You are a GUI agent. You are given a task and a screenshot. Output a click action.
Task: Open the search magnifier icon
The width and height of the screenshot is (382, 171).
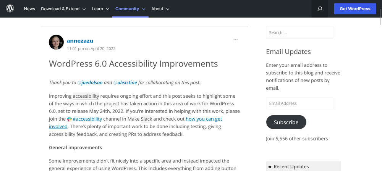click(320, 9)
